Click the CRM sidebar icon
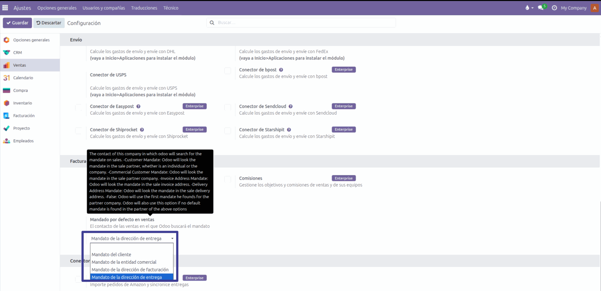 pos(7,53)
